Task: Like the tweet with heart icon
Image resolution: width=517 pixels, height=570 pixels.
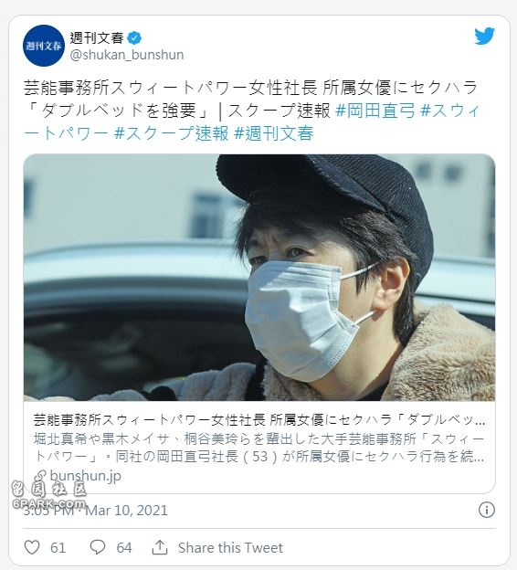Action: tap(32, 547)
